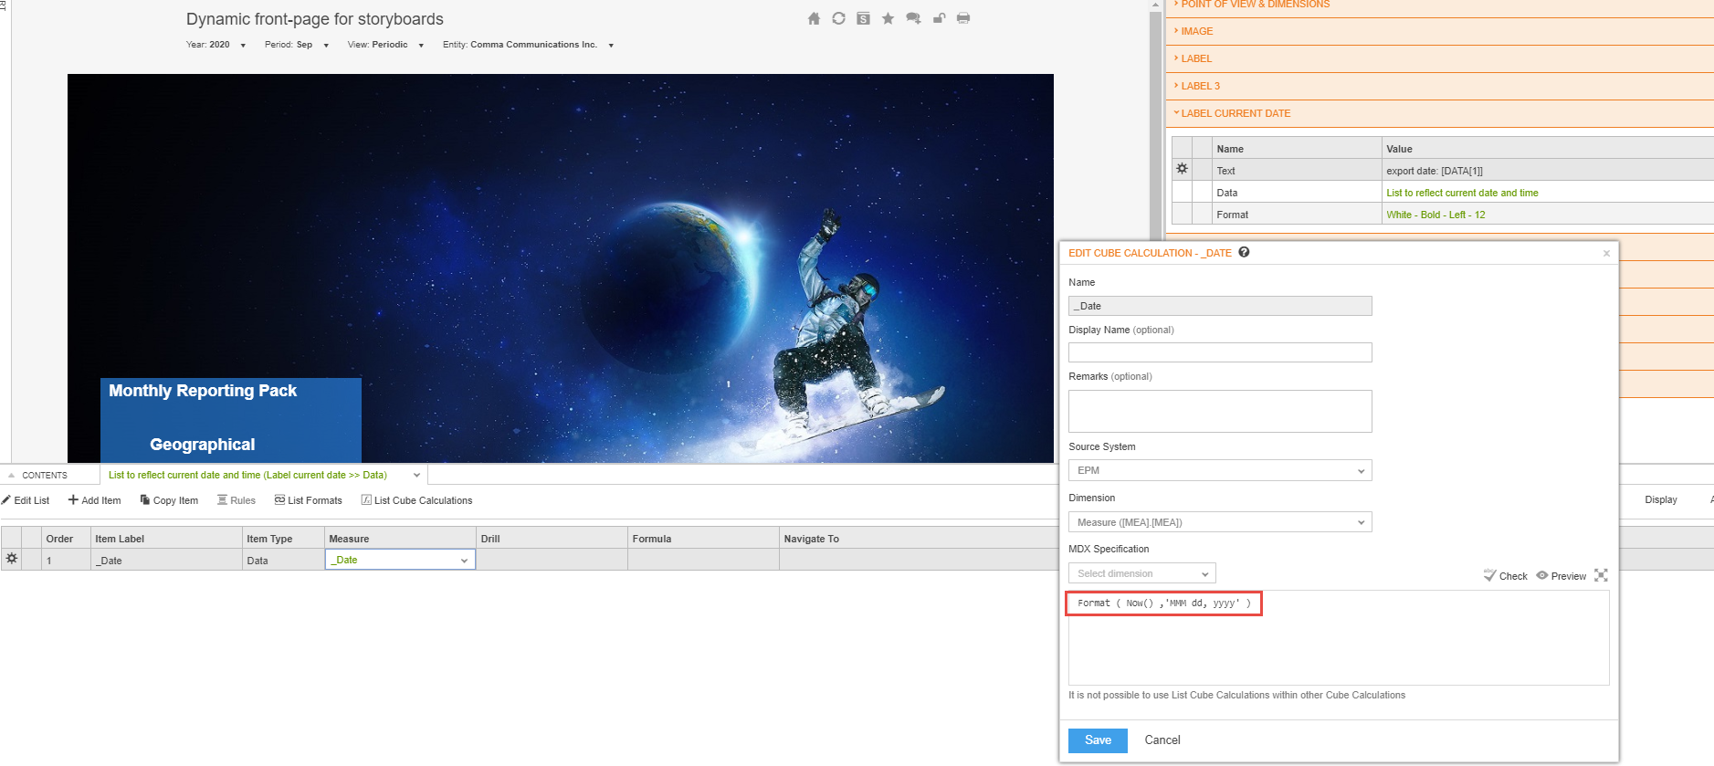
Task: Open the Source System EPM dropdown
Action: [x=1220, y=470]
